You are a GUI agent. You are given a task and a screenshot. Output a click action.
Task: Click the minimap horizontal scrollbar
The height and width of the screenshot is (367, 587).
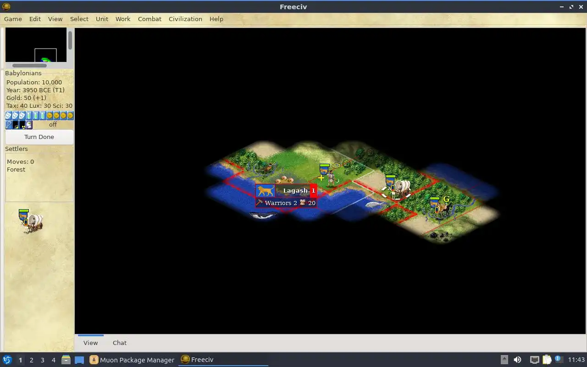[x=29, y=66]
